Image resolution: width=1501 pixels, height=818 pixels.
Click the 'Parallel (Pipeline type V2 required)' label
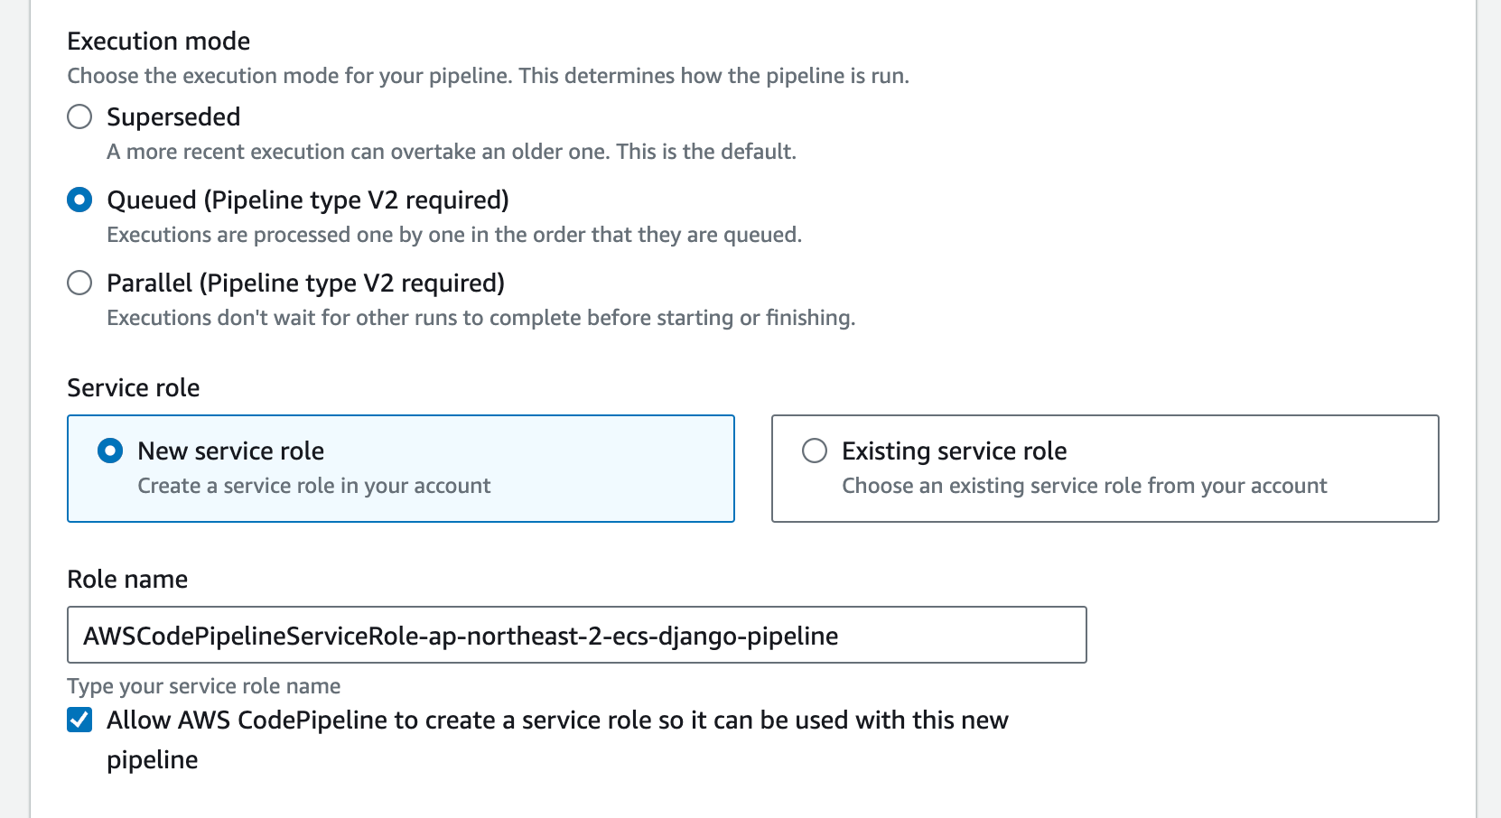(305, 284)
